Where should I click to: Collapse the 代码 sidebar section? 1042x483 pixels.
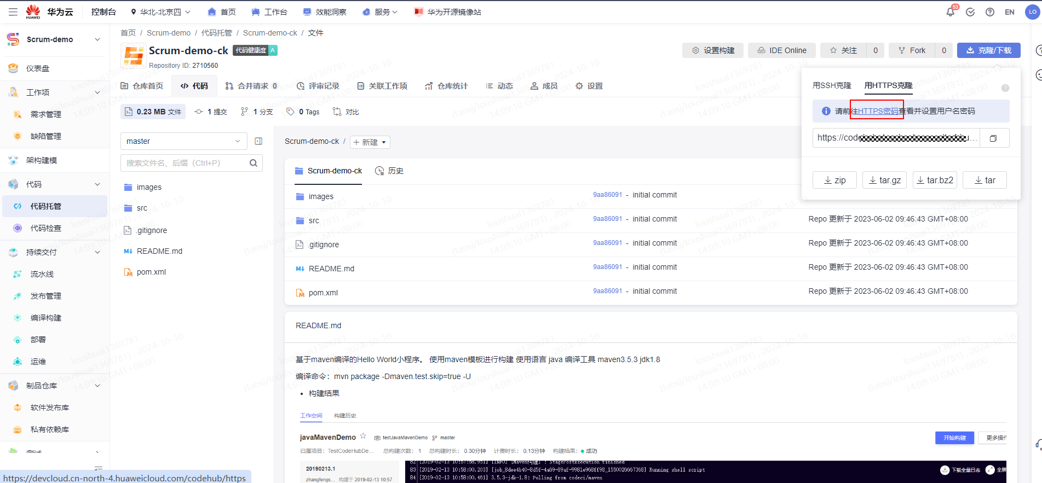pos(97,184)
